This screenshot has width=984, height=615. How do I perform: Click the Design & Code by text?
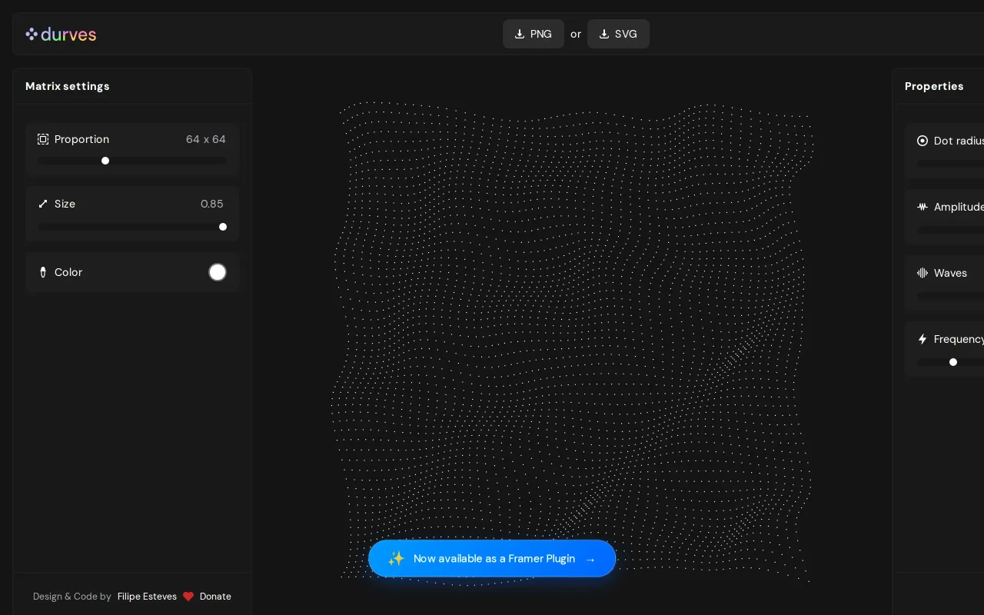pos(72,597)
